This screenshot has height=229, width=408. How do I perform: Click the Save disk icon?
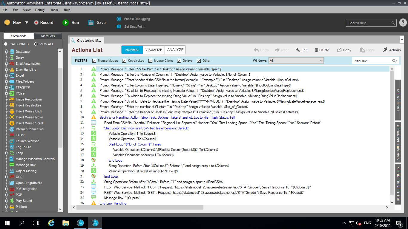click(91, 22)
